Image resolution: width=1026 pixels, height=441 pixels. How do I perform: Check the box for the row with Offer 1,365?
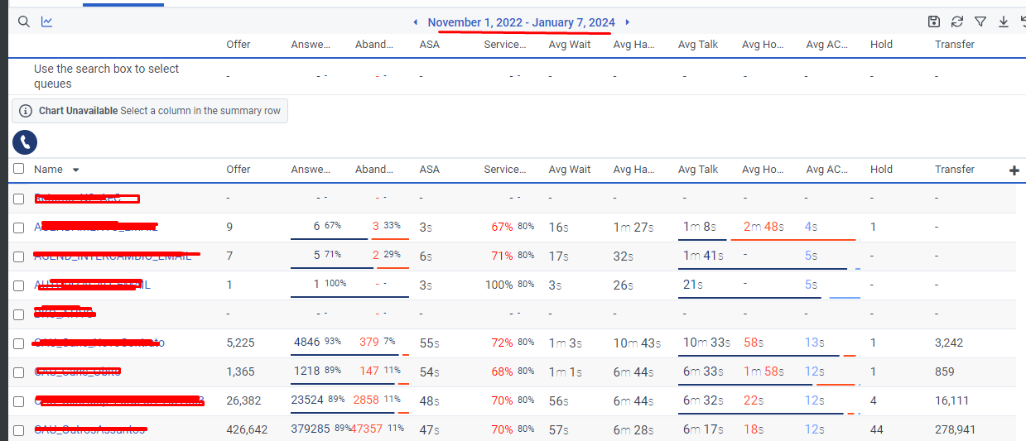pyautogui.click(x=18, y=372)
